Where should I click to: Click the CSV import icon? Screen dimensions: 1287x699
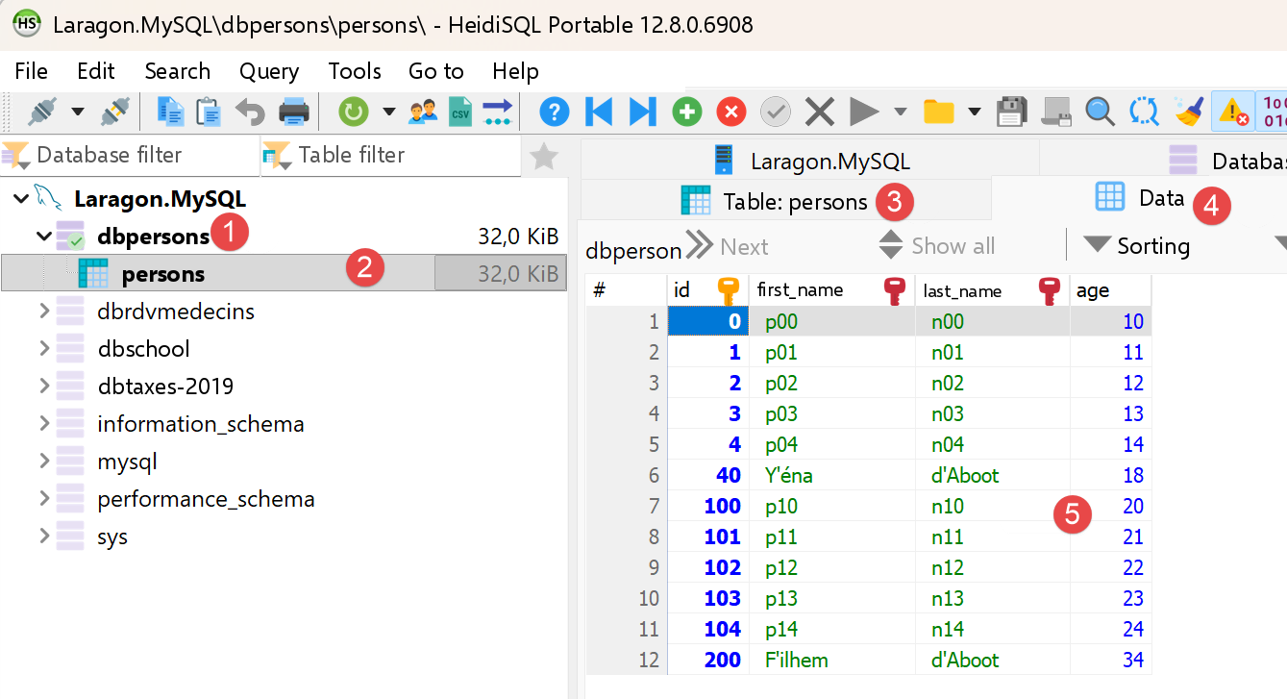click(x=460, y=112)
